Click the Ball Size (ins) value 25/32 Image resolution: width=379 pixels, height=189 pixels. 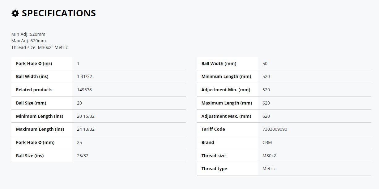(x=83, y=156)
